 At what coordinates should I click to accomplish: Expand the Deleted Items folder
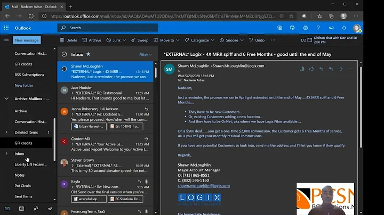(6, 132)
